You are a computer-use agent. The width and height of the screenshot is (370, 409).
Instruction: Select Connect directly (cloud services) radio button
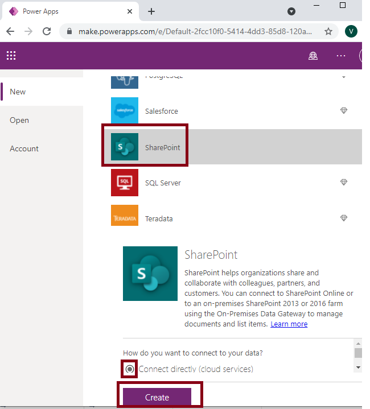[x=129, y=369]
